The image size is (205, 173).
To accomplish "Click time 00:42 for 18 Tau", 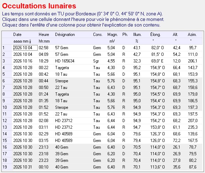I will pyautogui.click(x=44, y=74).
